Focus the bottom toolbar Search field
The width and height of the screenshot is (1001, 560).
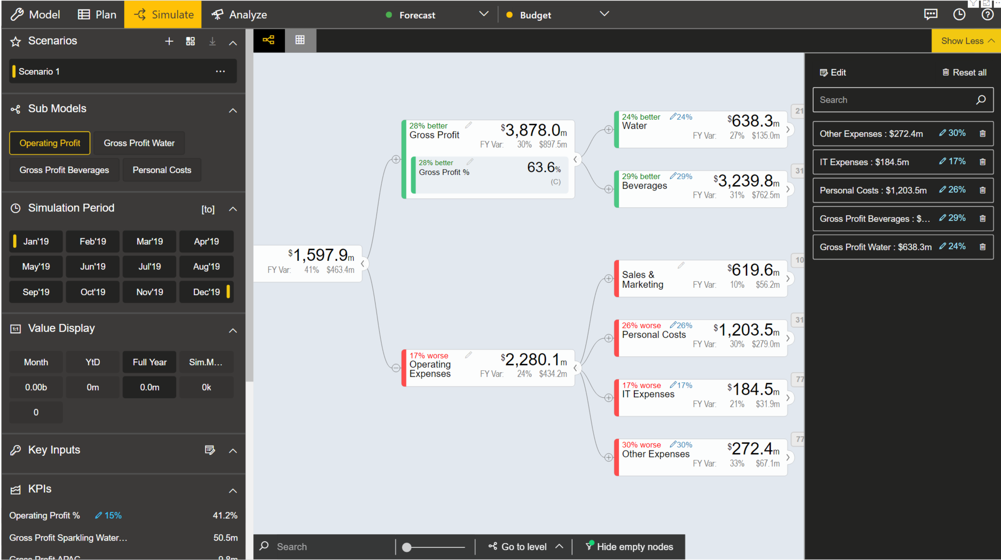coord(327,546)
